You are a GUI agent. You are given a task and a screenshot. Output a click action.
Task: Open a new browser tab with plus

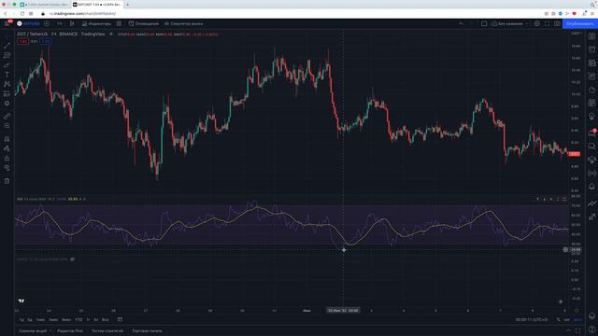click(127, 5)
